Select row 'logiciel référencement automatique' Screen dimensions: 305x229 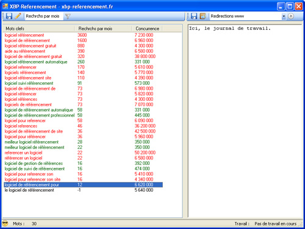click(x=83, y=62)
